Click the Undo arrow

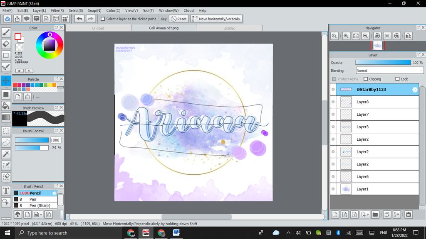click(79, 19)
